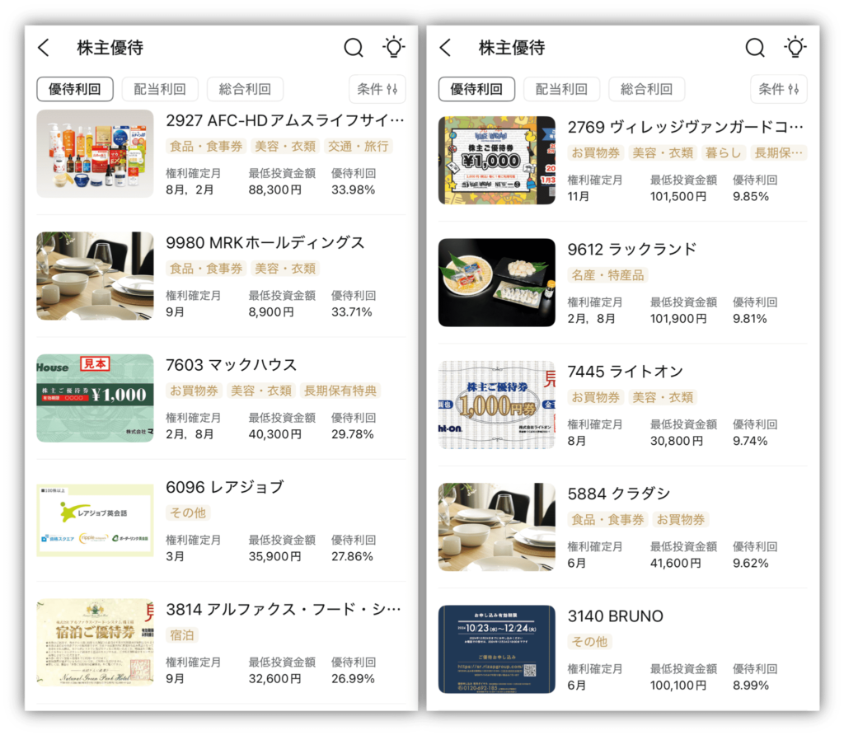Tap the back arrow in right screen
This screenshot has height=735, width=844.
pyautogui.click(x=446, y=48)
